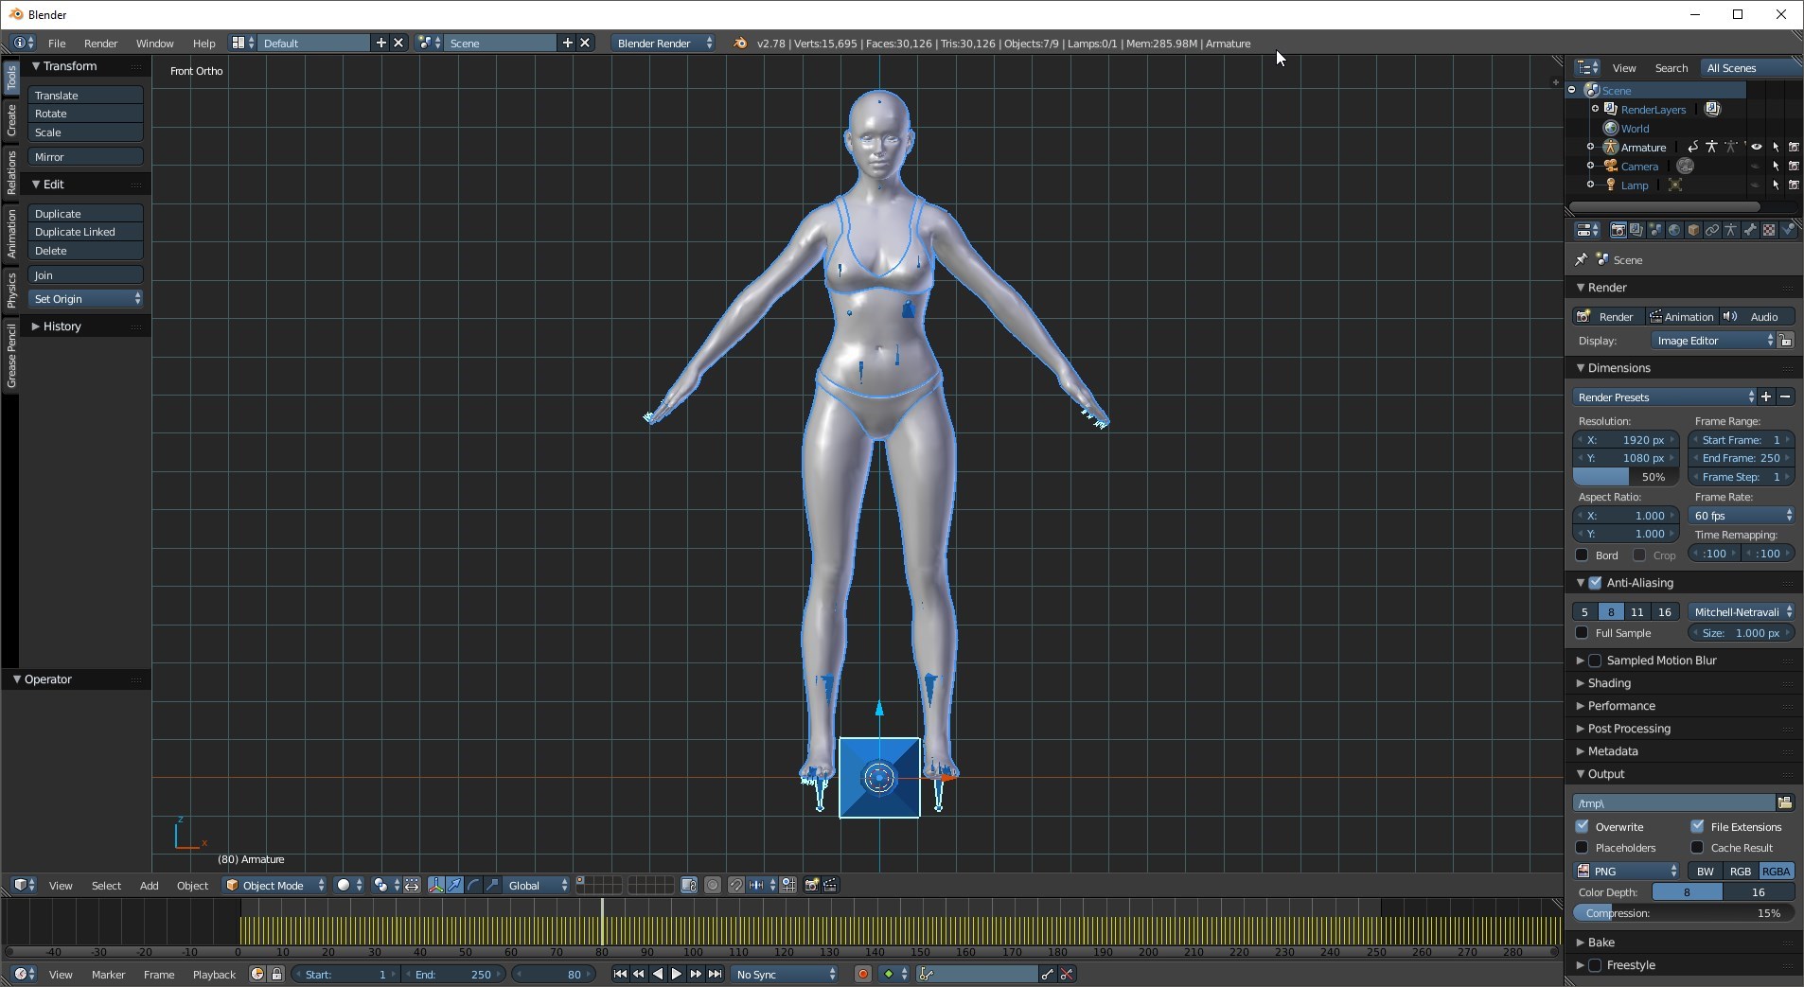
Task: Open the Constraints properties chain-link tab
Action: tap(1712, 230)
